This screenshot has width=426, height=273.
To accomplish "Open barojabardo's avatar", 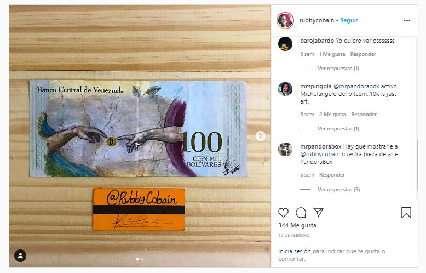I will [x=285, y=43].
